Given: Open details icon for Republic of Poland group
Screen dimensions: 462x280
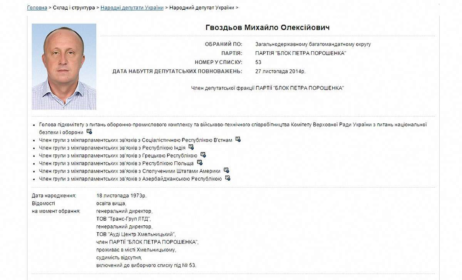Looking at the screenshot, I should coord(199,163).
